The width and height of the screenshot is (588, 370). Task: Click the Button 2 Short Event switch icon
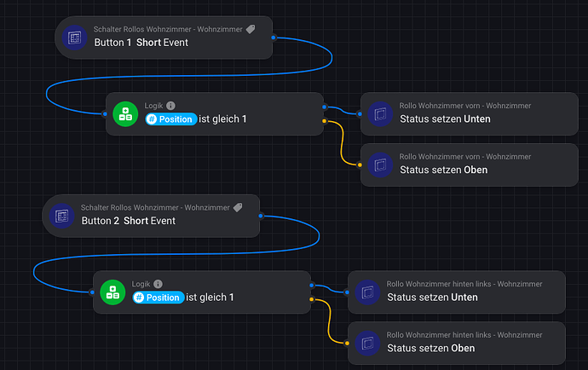[62, 216]
